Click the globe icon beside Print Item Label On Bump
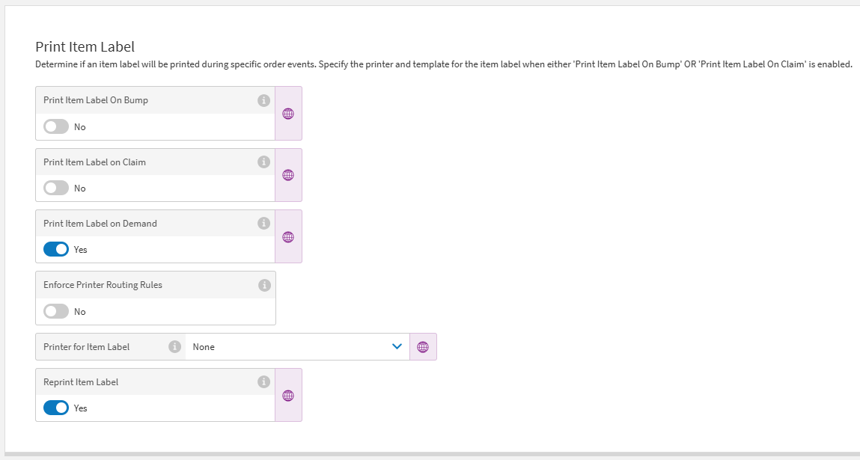This screenshot has width=860, height=460. click(288, 113)
